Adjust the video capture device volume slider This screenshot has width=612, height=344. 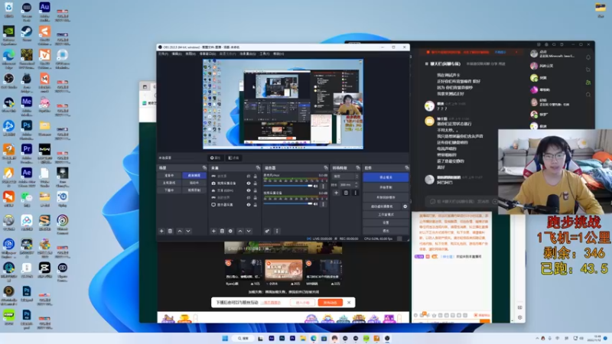point(288,203)
